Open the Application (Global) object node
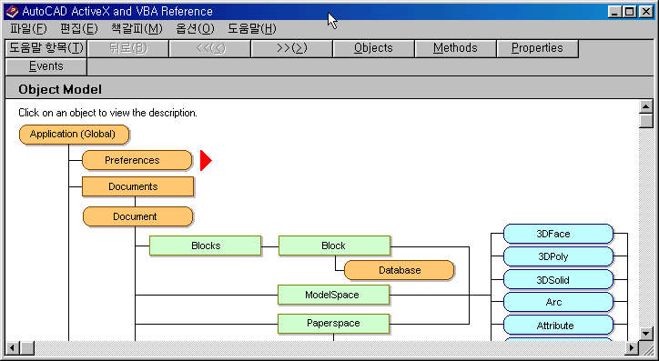Screen dimensions: 659x361 pos(74,135)
